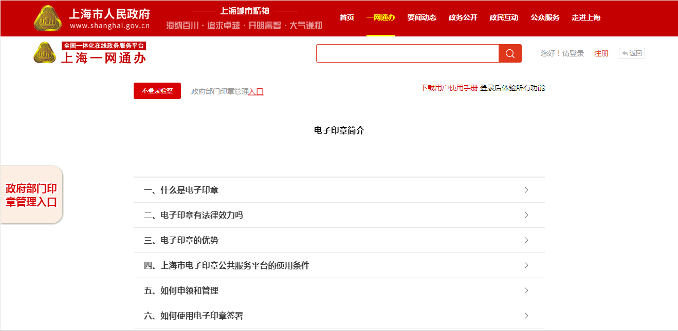Click the 上海市人民政府 site title
The width and height of the screenshot is (678, 331).
[x=109, y=13]
